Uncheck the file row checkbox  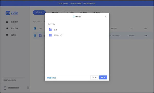(x=35, y=35)
